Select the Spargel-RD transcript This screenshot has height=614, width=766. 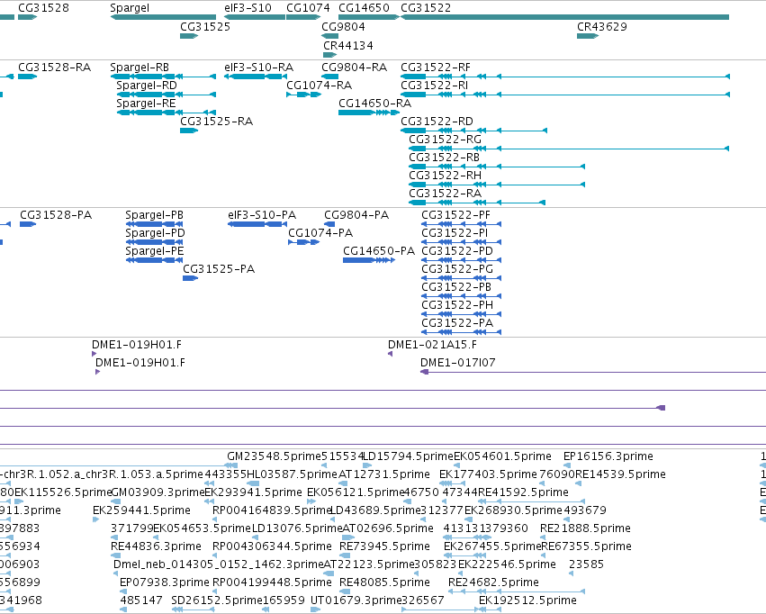(167, 95)
